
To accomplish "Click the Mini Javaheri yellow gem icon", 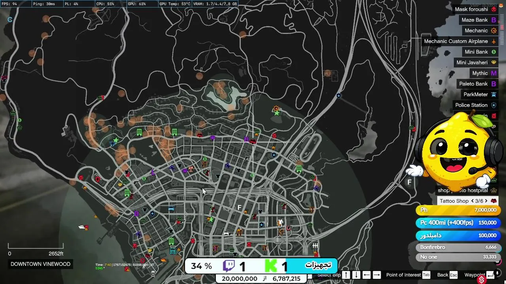I will tap(493, 62).
